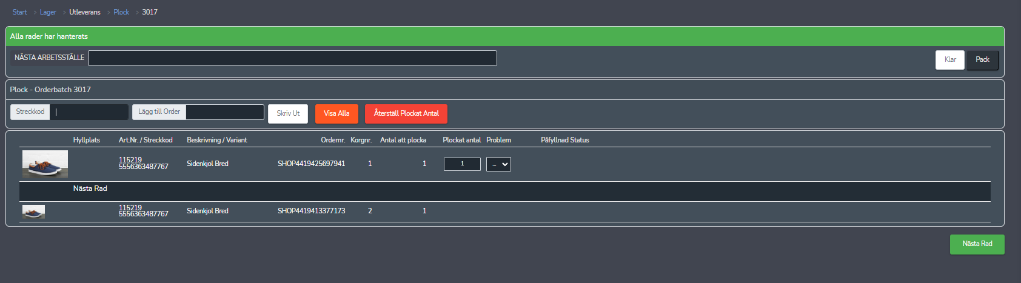Open the Problem dropdown for order SHOP4419425697941

click(x=498, y=164)
